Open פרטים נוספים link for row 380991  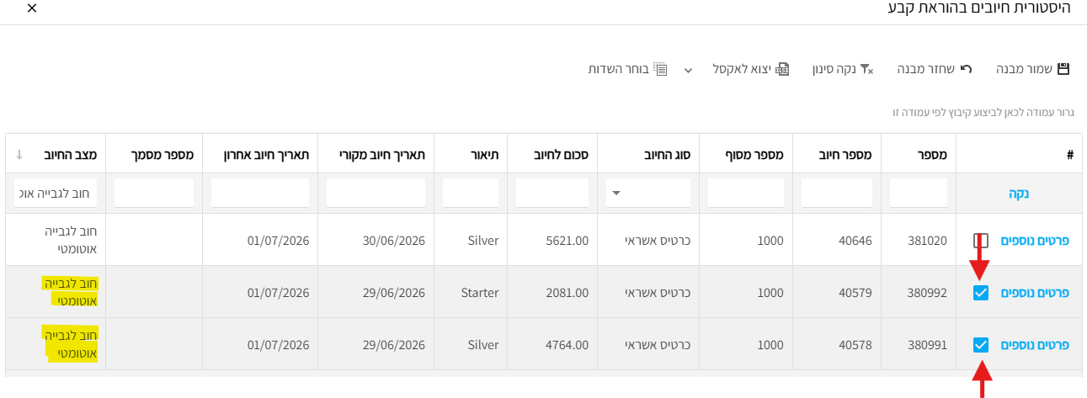pos(1035,345)
